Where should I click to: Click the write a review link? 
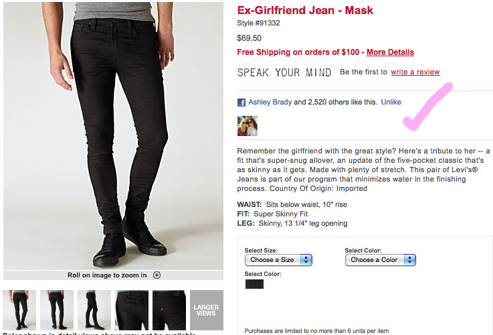click(415, 72)
